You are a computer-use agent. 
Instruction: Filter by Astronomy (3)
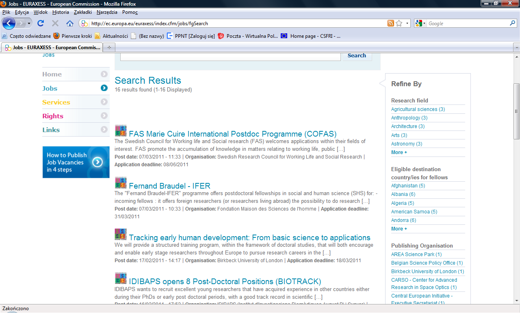point(407,144)
